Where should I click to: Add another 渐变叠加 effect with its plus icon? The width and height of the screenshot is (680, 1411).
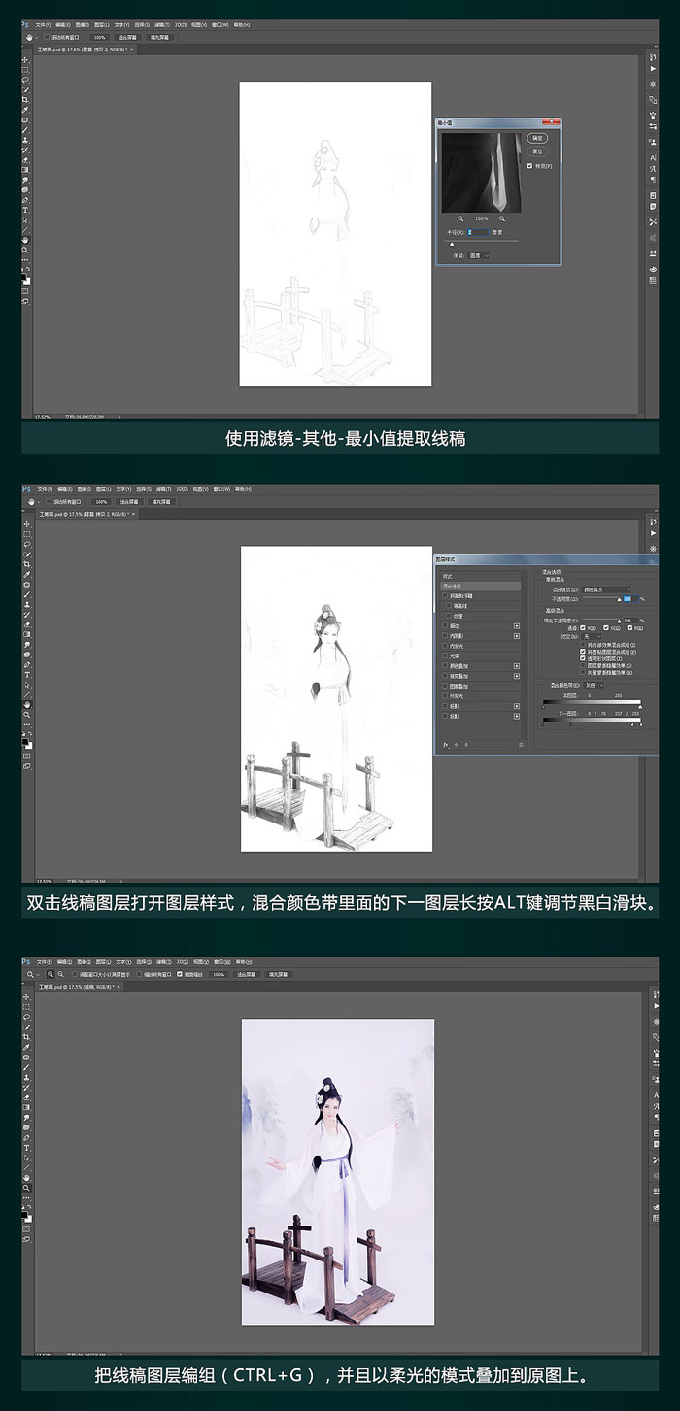click(517, 676)
